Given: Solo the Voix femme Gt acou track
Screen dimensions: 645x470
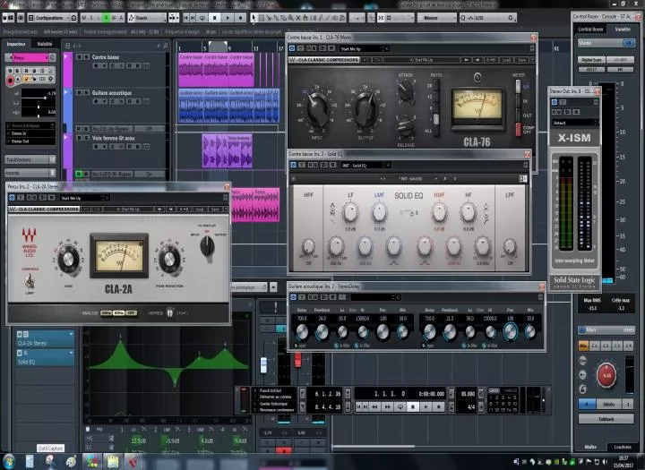Looking at the screenshot, I should coord(86,138).
